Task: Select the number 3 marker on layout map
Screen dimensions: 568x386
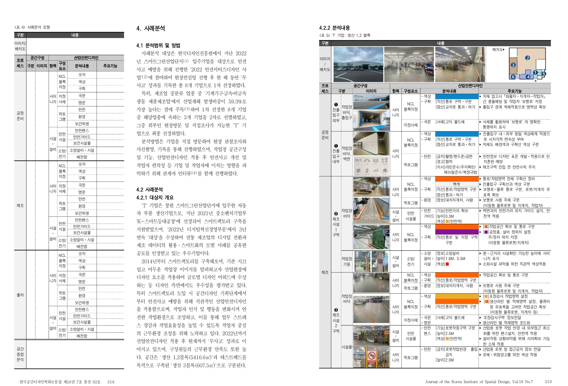Action: click(x=513, y=65)
